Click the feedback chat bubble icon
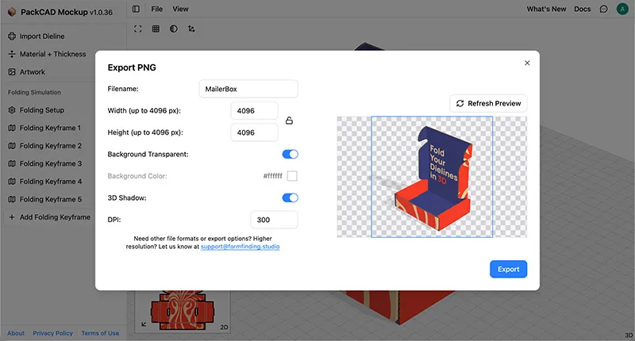Screen dimensions: 635x341 tap(603, 9)
